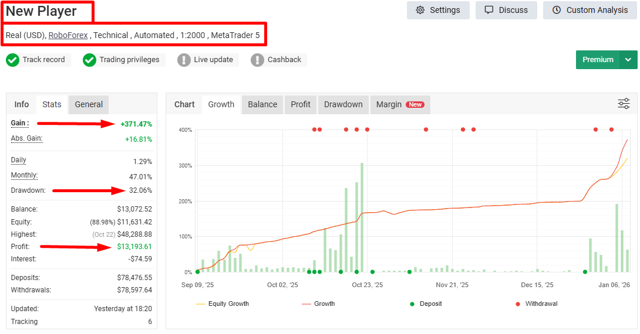The height and width of the screenshot is (334, 640).
Task: Click the tallest green bar near Oct 23
Action: 362,217
